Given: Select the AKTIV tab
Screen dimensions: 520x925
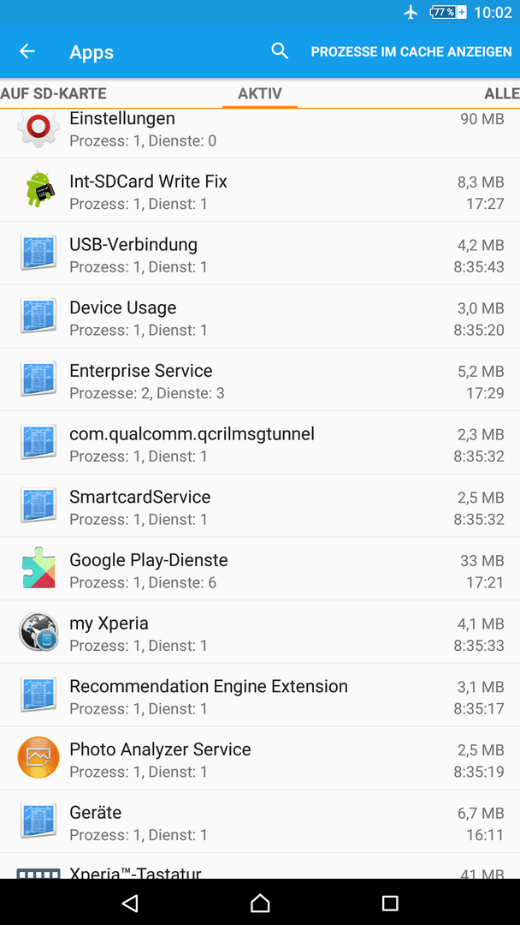Looking at the screenshot, I should (260, 93).
